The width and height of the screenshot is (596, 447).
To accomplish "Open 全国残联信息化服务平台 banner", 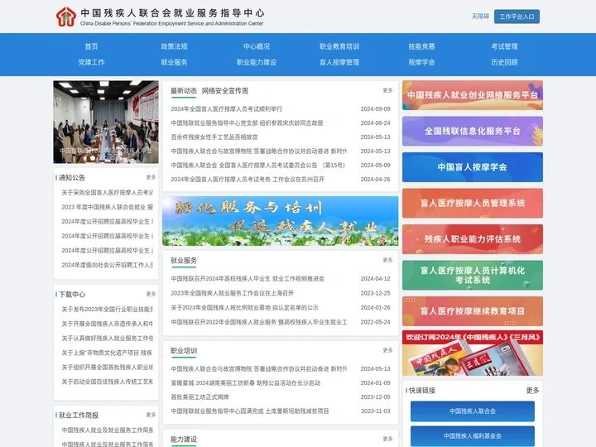I will pyautogui.click(x=473, y=131).
